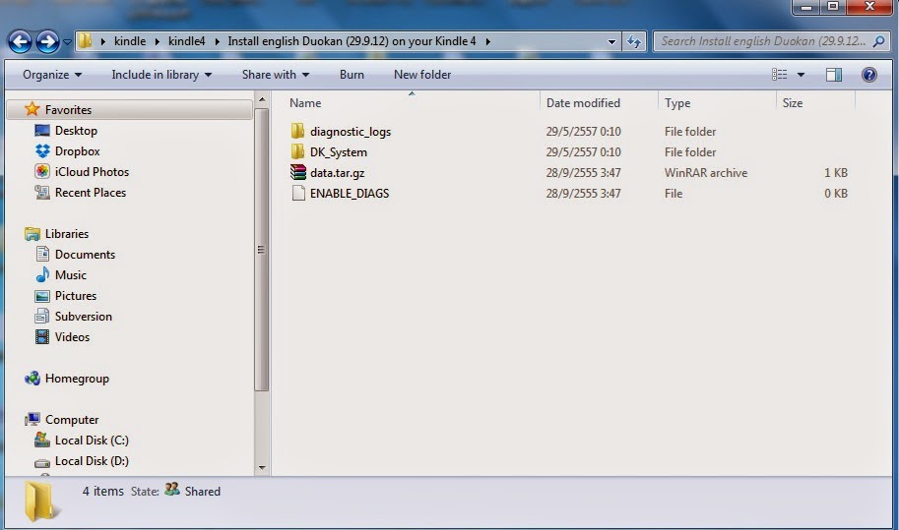The height and width of the screenshot is (530, 899).
Task: Select the DK_System folder
Action: click(x=338, y=152)
